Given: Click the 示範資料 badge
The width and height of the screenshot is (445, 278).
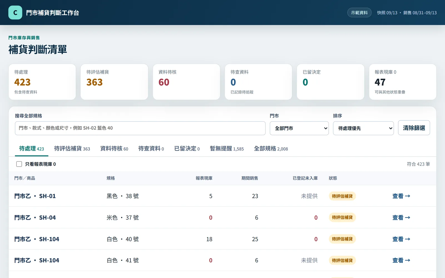Looking at the screenshot, I should coord(359,13).
